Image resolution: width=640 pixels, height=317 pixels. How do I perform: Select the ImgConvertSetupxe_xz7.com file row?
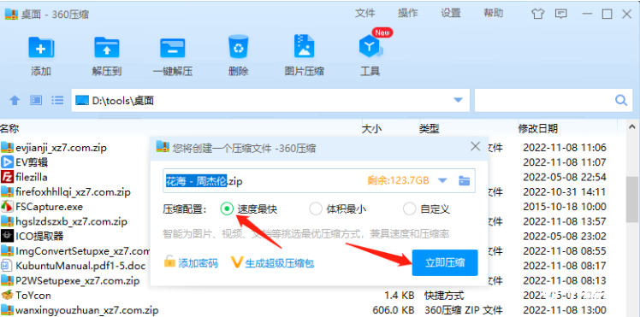[x=75, y=251]
